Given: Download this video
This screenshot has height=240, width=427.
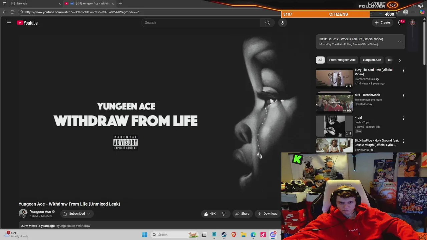Looking at the screenshot, I should [268, 214].
